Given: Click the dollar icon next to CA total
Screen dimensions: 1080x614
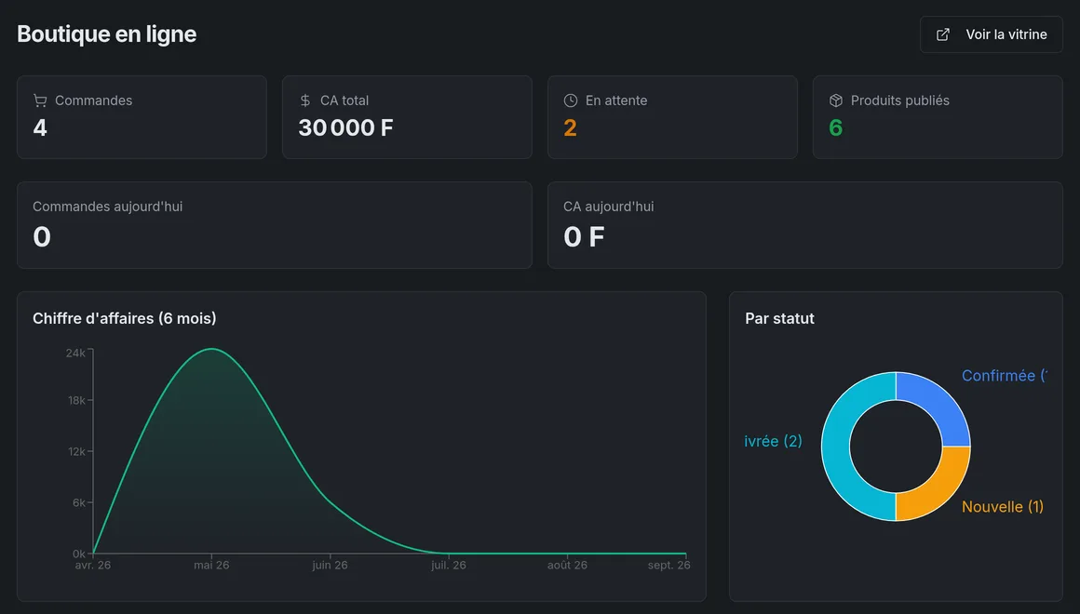Looking at the screenshot, I should tap(305, 100).
